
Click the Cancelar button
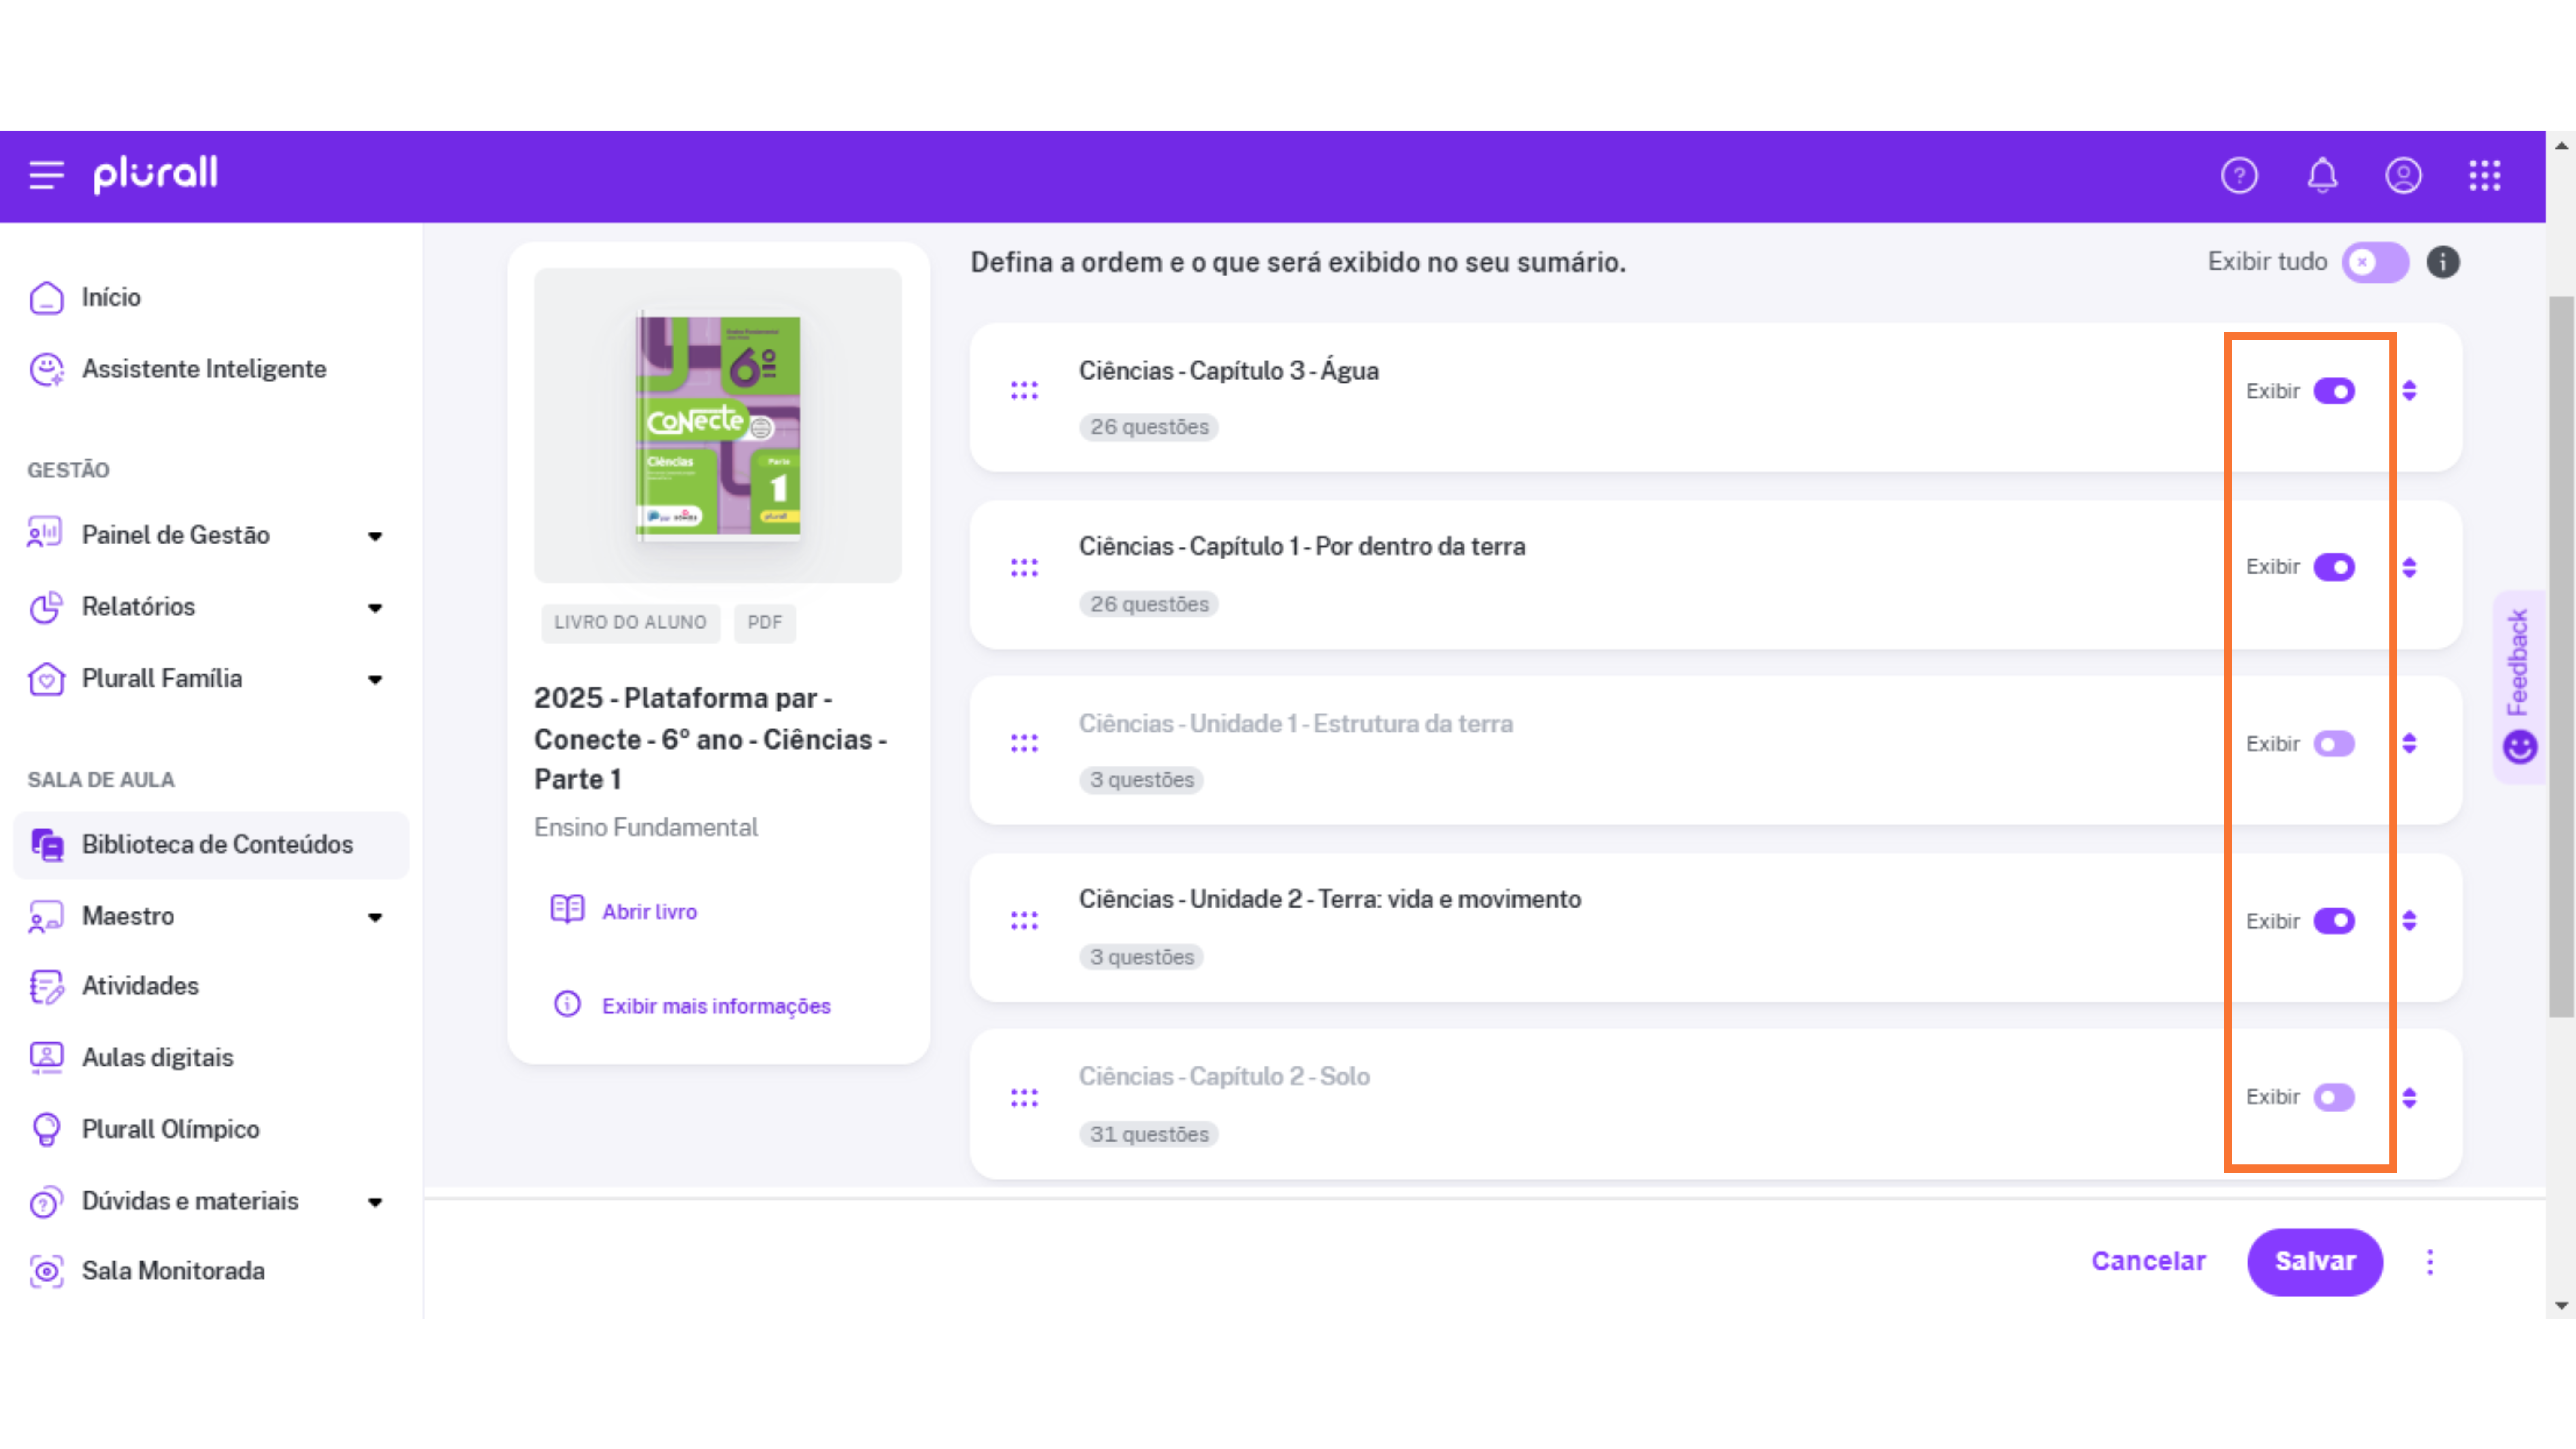[2148, 1262]
